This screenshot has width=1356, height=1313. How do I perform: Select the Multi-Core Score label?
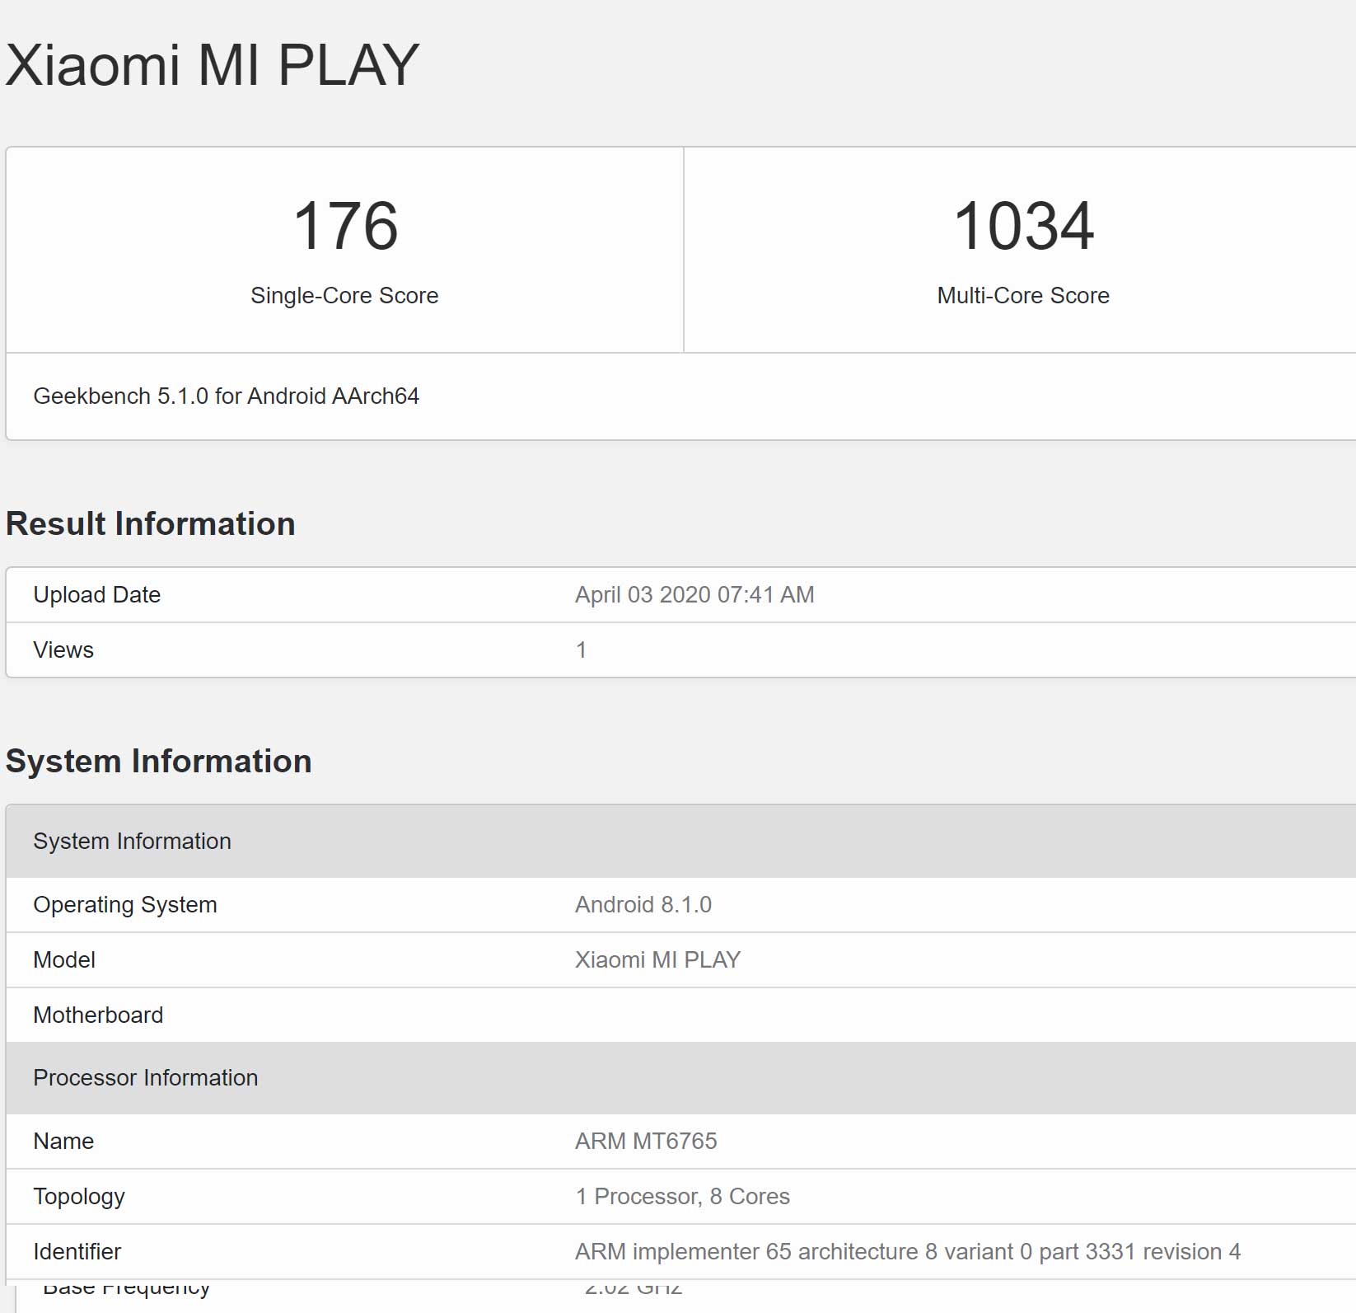(x=1023, y=295)
